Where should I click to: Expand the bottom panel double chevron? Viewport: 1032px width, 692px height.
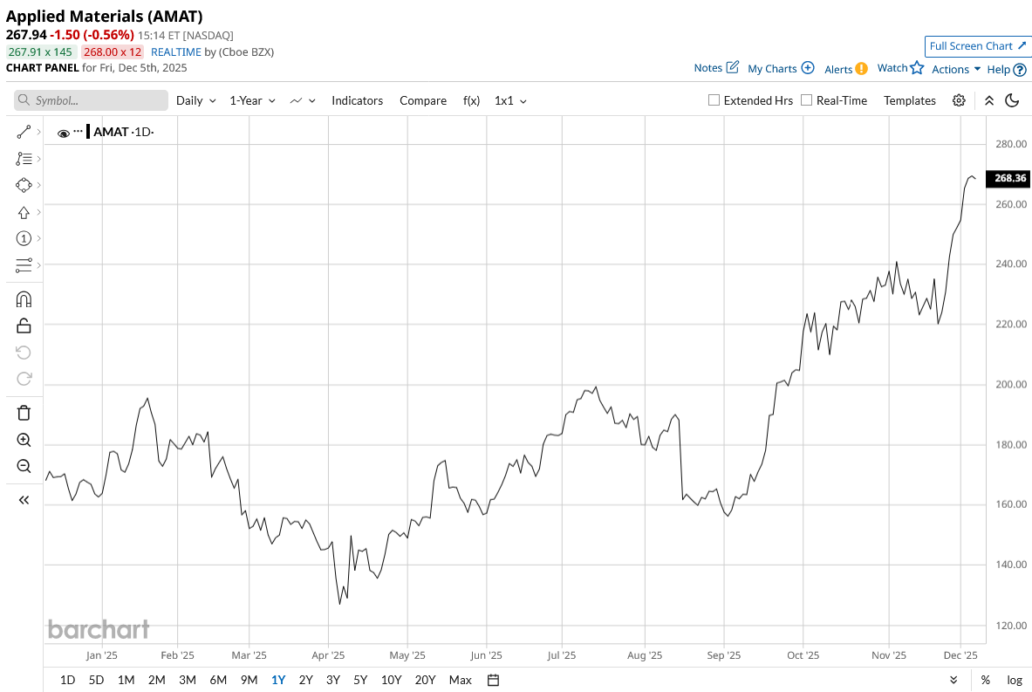(x=953, y=680)
